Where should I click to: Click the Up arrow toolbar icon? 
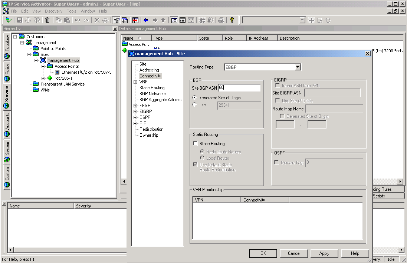click(x=163, y=20)
